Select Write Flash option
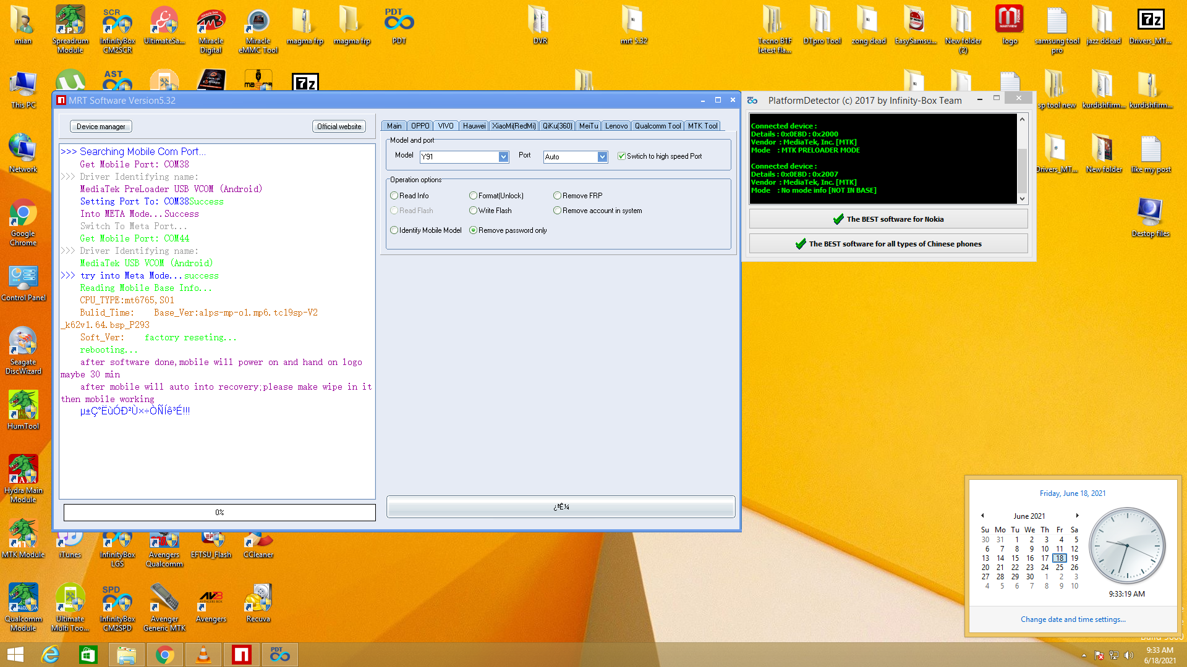This screenshot has height=667, width=1187. tap(490, 211)
